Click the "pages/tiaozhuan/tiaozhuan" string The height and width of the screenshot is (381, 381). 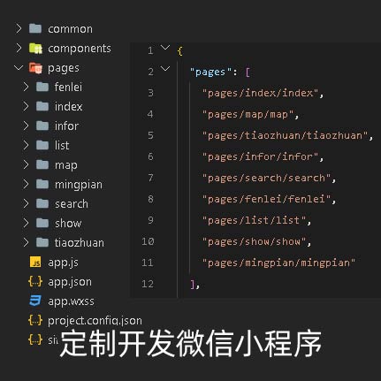(286, 136)
